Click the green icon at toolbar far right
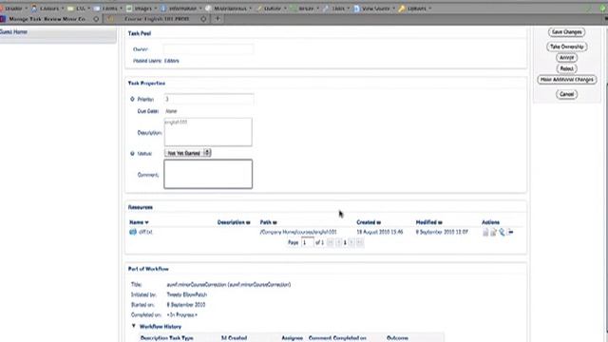Screen dimensions: 608x342 coord(603,9)
